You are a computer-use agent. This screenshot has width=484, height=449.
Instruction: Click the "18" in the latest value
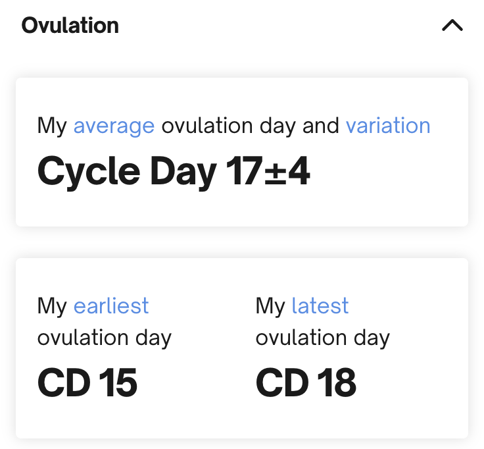[x=336, y=383]
